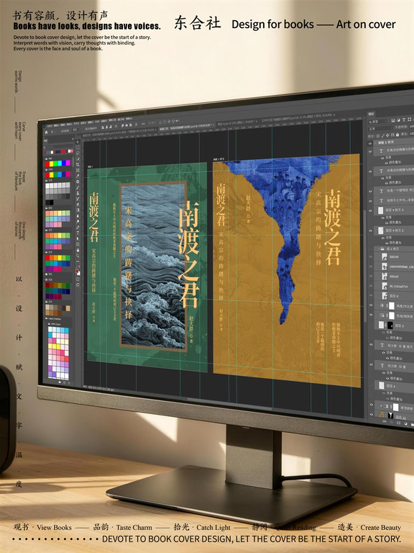This screenshot has width=414, height=553.
Task: Click link layers icon at Layers bottom
Action: (385, 421)
